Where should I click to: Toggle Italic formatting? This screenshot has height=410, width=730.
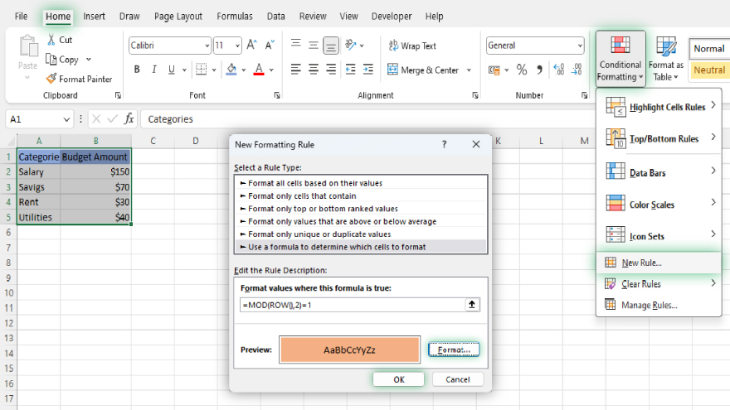coord(156,70)
